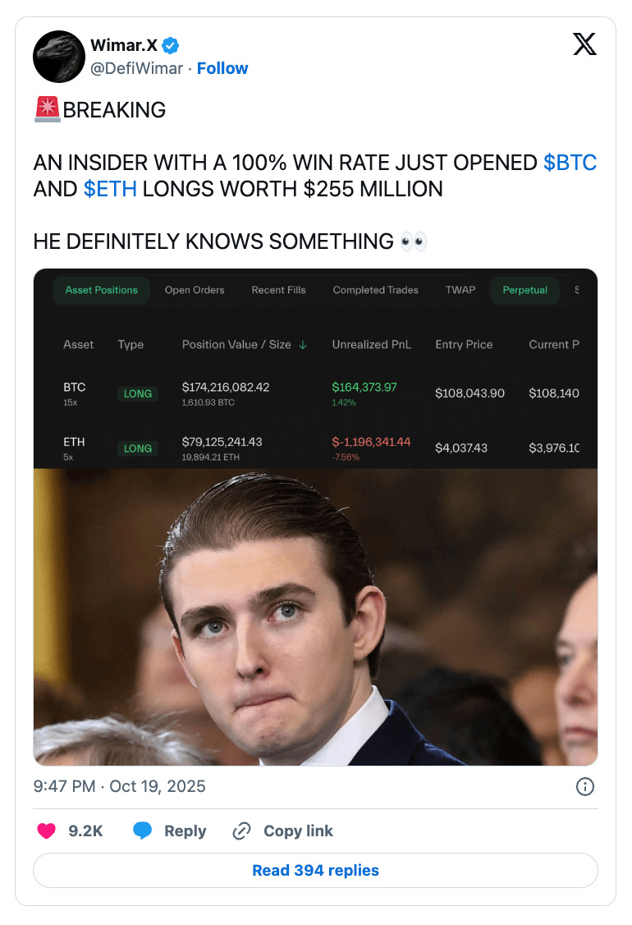Click the Wimar.X display name
Screen dimensions: 632x925
coord(124,45)
